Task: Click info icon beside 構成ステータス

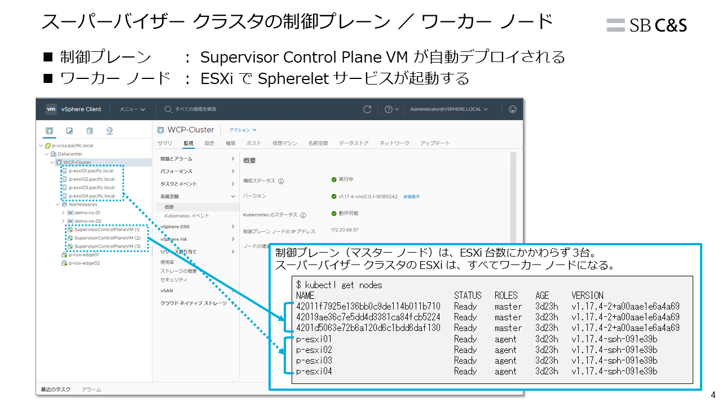Action: [x=281, y=182]
